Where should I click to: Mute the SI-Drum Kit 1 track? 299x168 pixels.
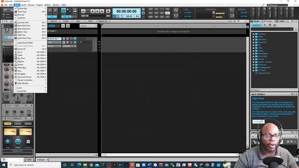click(x=64, y=39)
